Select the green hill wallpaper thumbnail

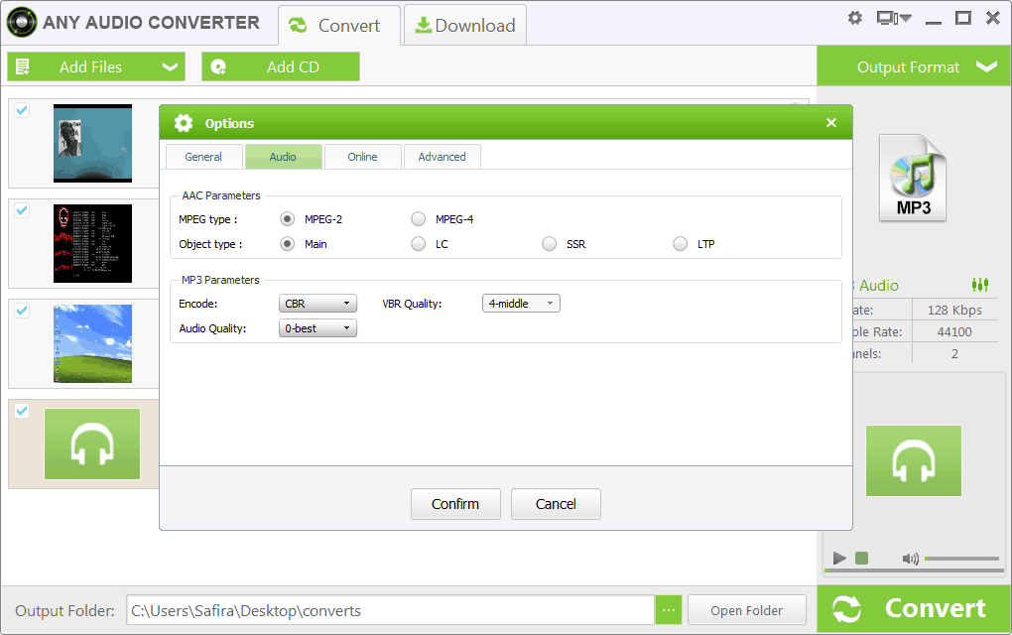pos(92,343)
